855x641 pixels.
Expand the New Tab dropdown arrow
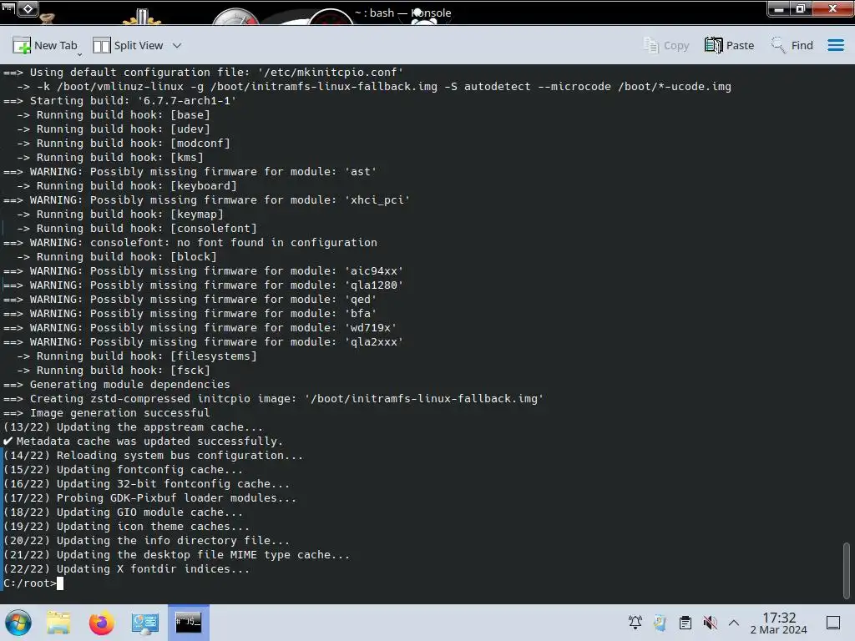pos(79,54)
